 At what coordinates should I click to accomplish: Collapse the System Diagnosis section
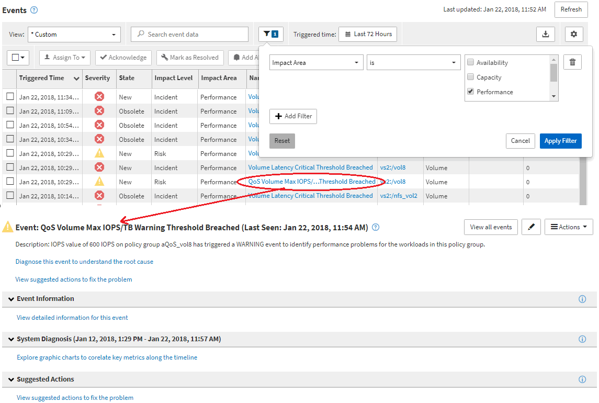click(11, 339)
